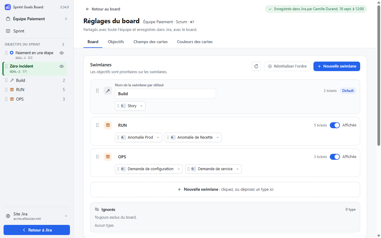
Task: Open the Équipe Paiement board selector
Action: pyautogui.click(x=37, y=19)
